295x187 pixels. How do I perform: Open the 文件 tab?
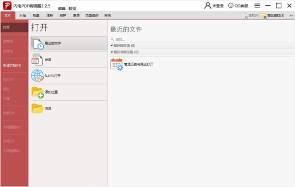tap(8, 15)
